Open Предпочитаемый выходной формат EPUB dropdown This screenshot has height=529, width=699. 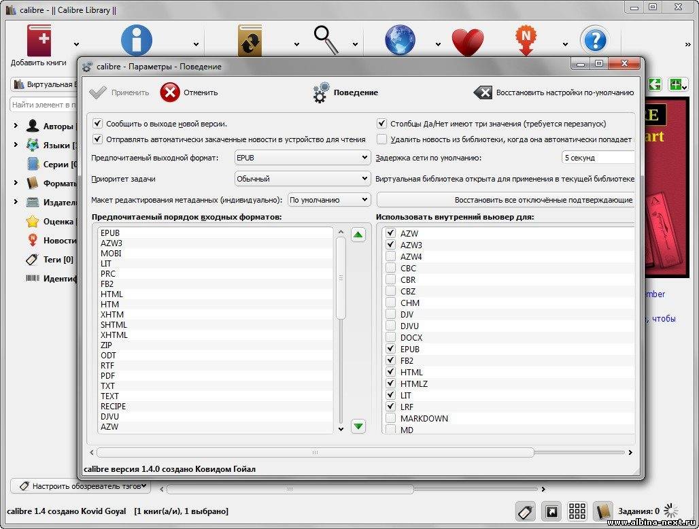[x=303, y=158]
